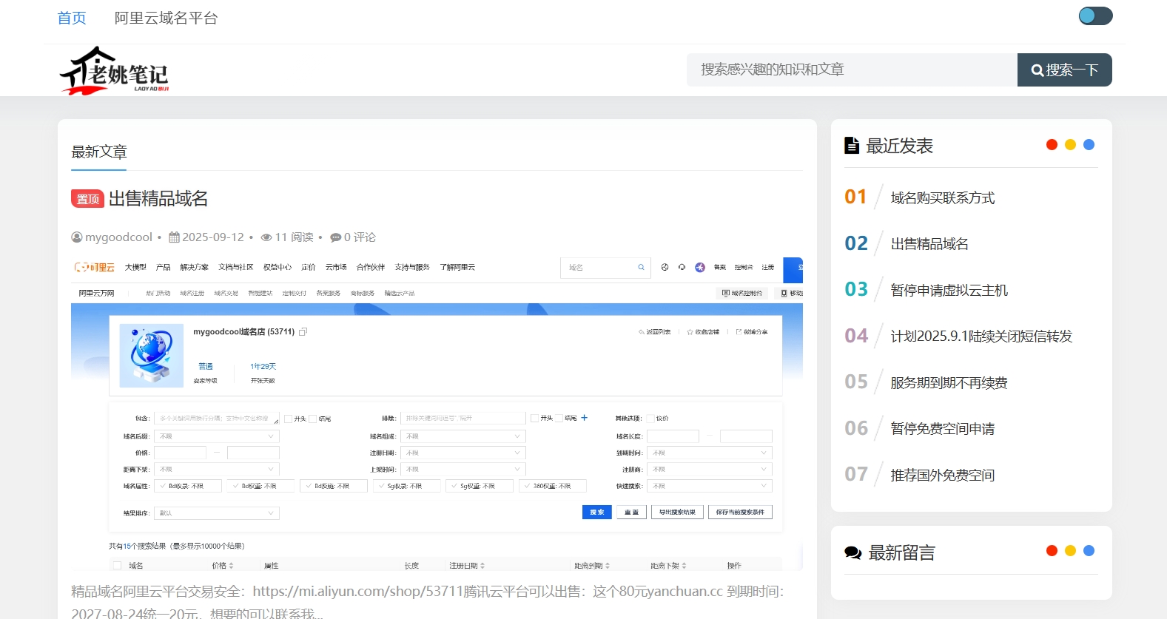Screen dimensions: 1167x619
Task: Open the 暂停申请虚拟云主机 sidebar post
Action: (949, 291)
